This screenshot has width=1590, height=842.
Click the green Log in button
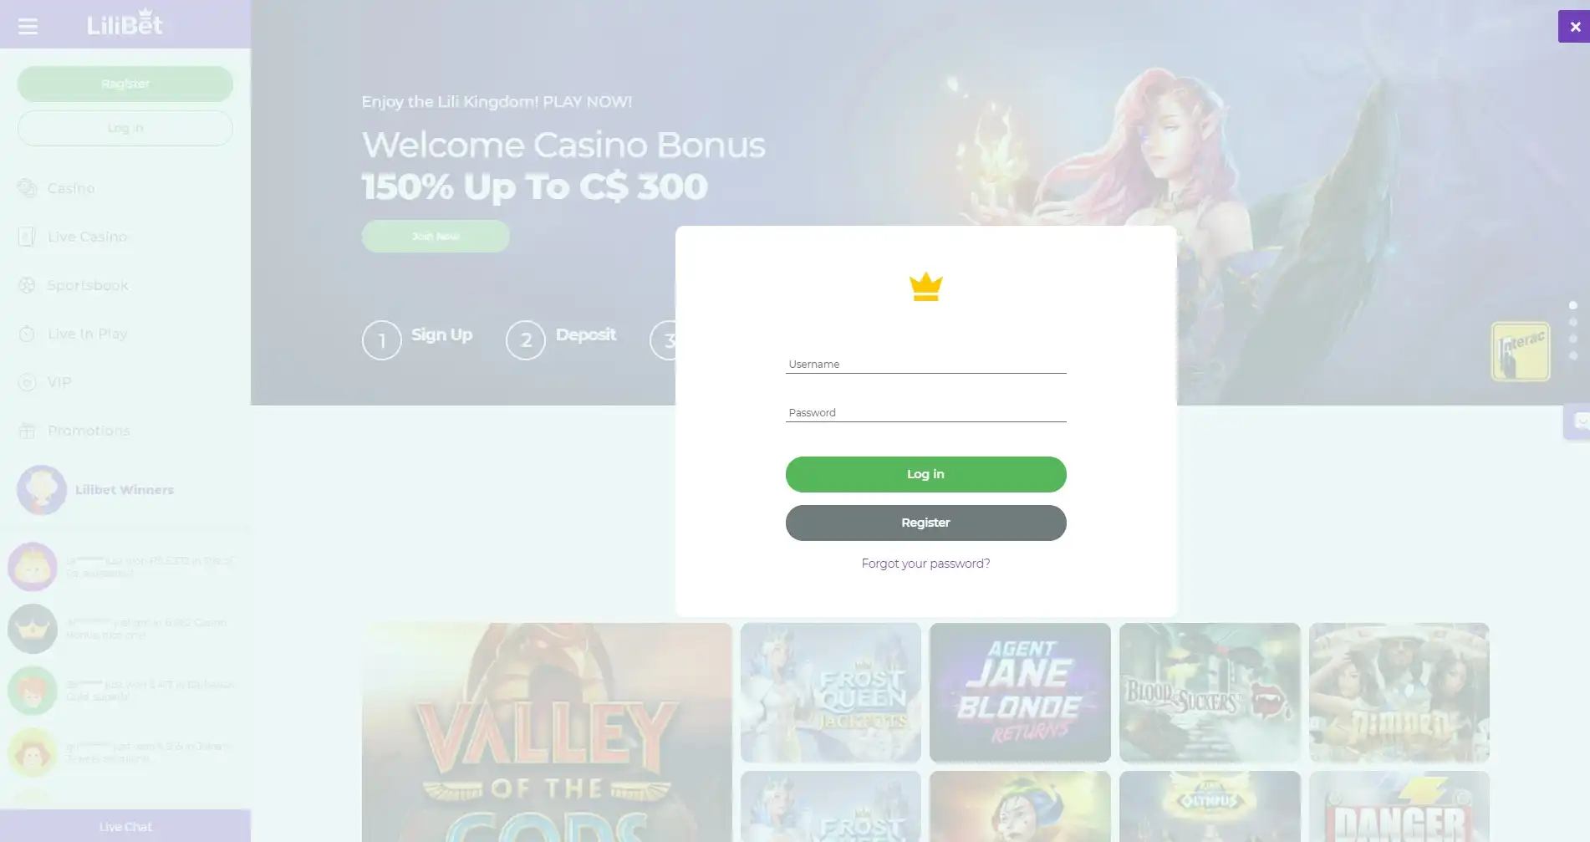pos(925,474)
